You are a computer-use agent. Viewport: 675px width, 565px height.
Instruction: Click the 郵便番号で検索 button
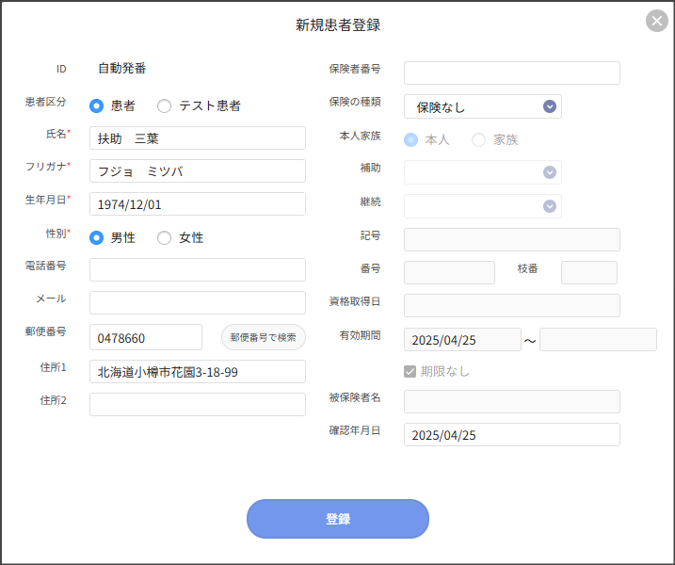pyautogui.click(x=264, y=337)
